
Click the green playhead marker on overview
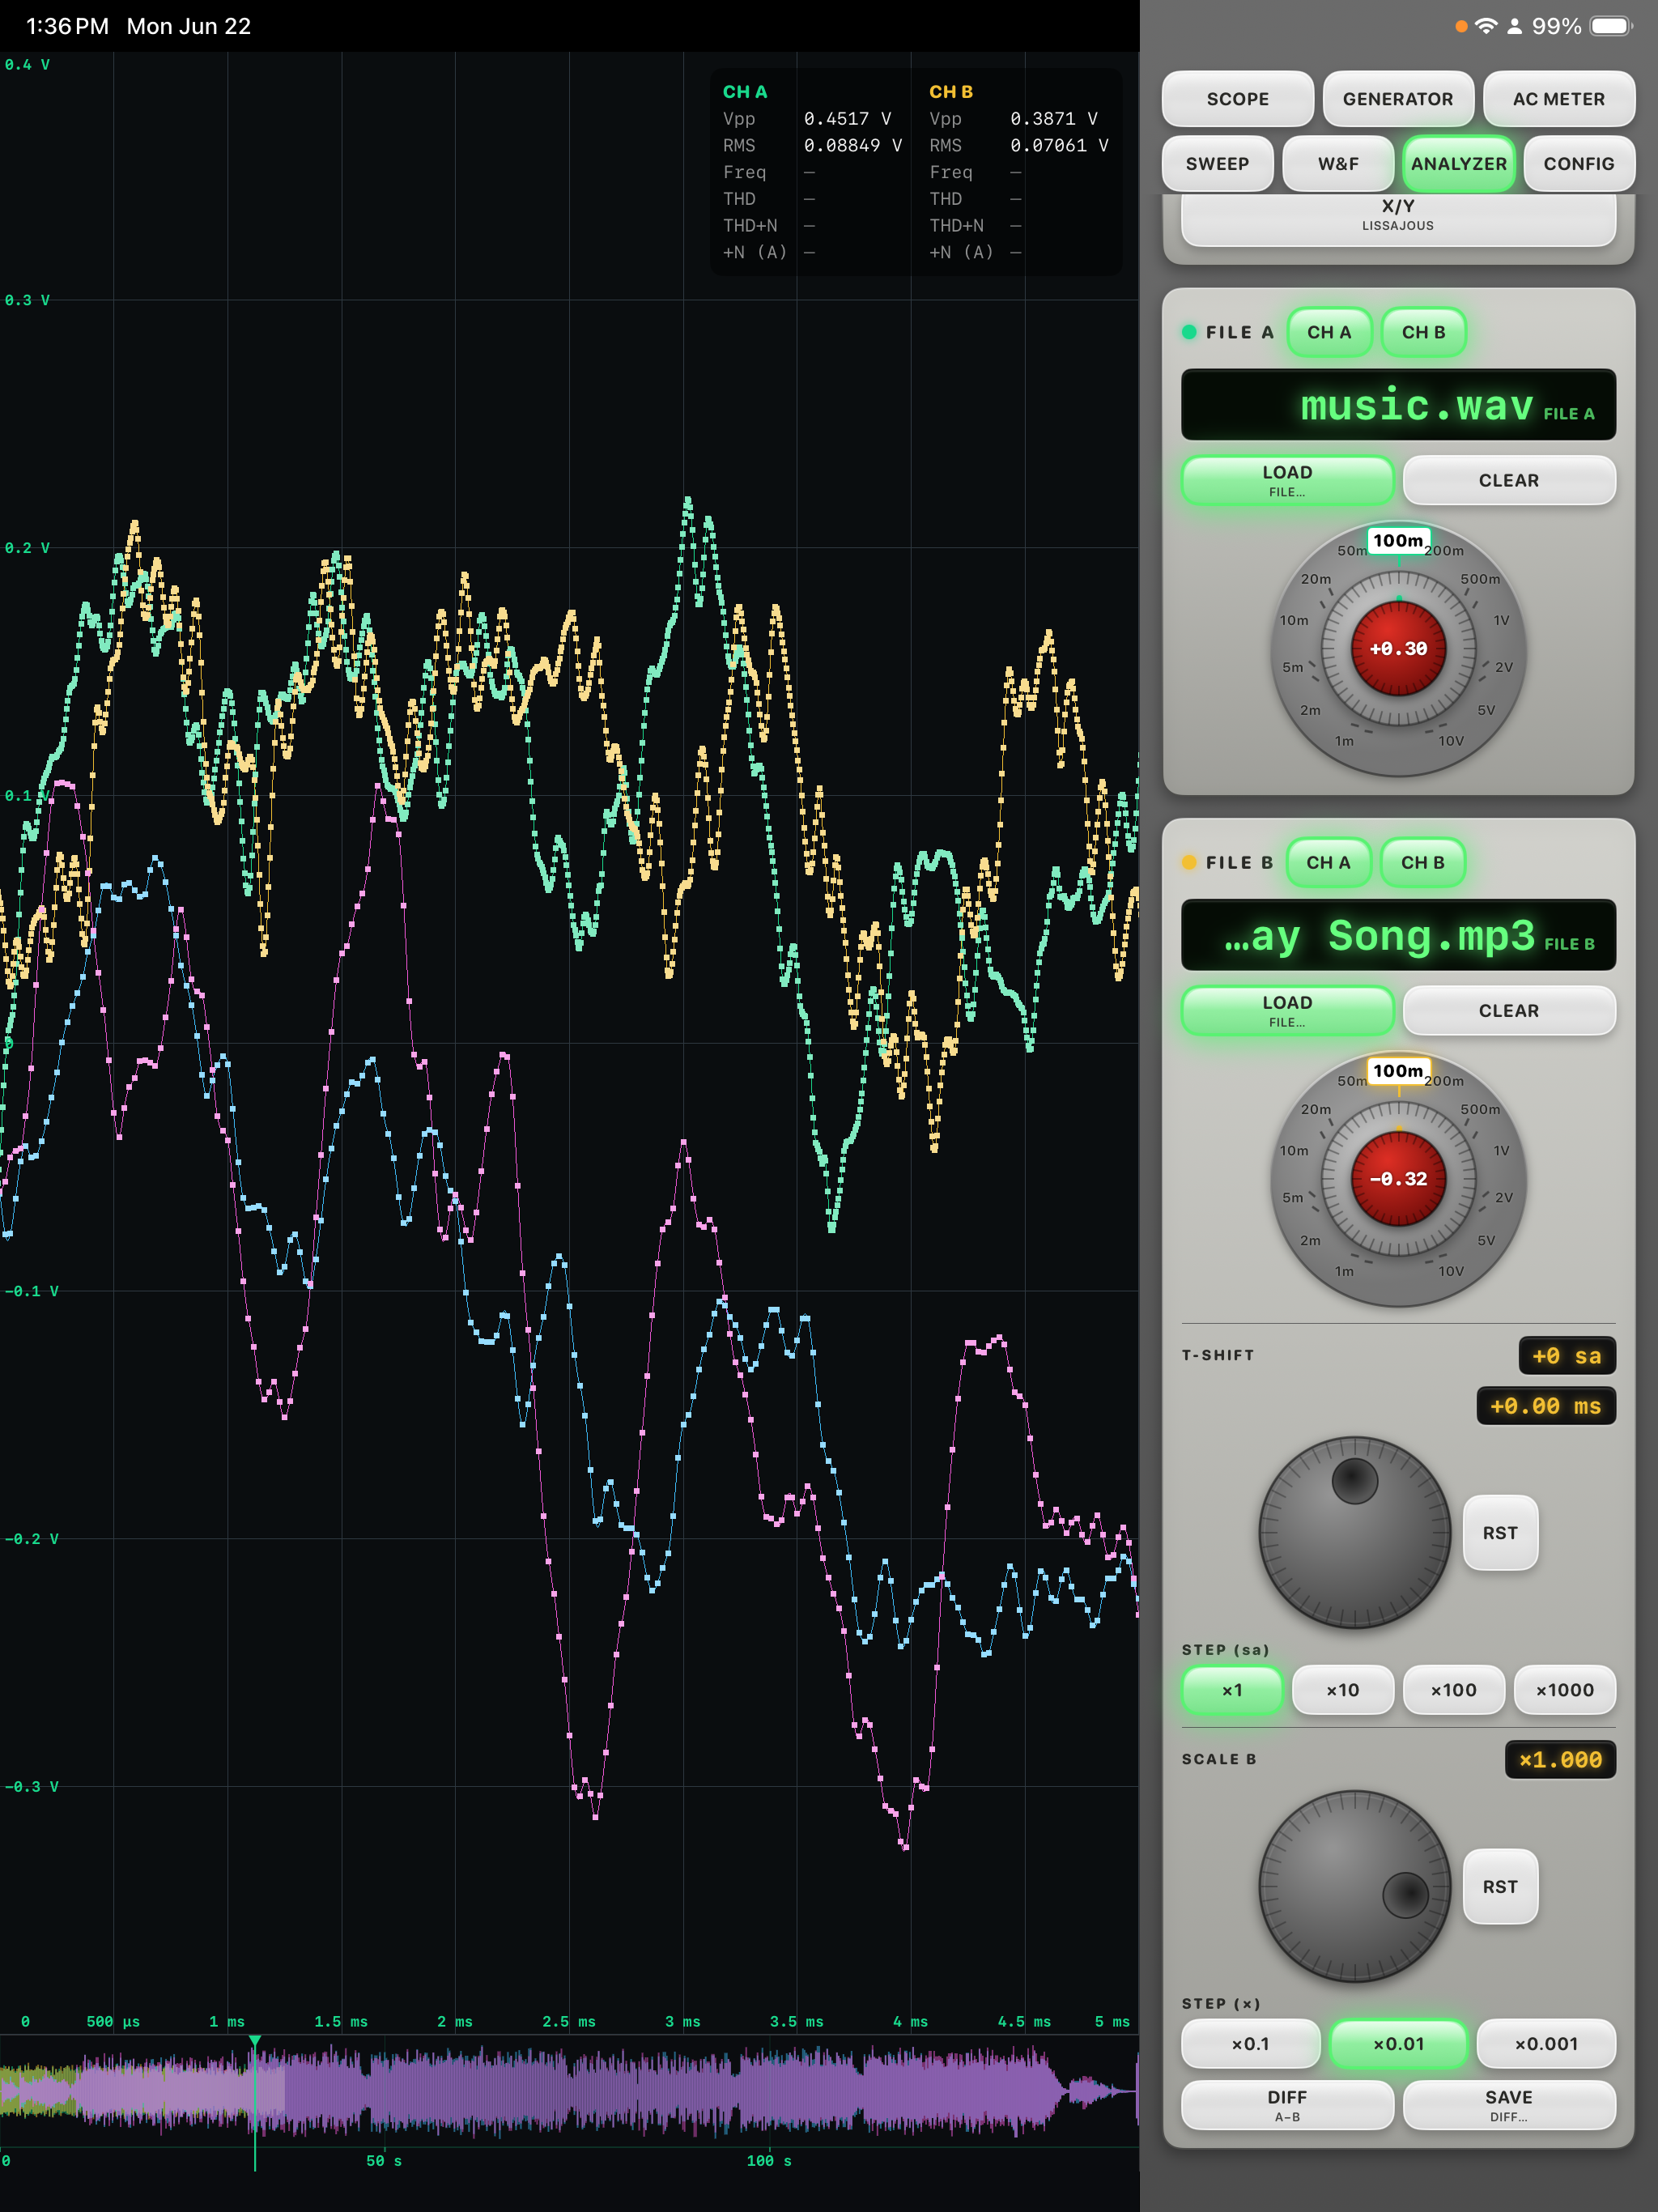tap(255, 2040)
